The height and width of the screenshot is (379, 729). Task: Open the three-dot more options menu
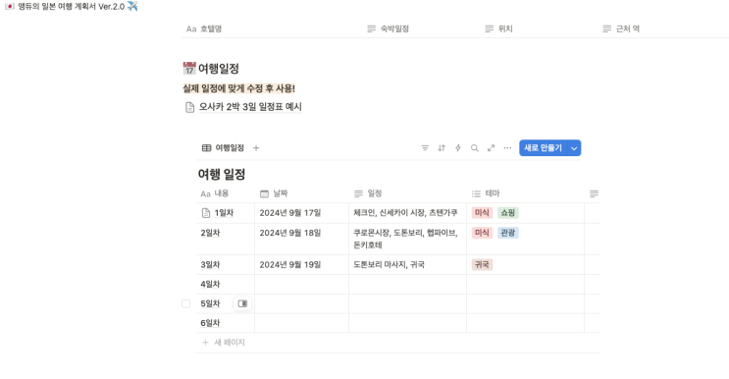pyautogui.click(x=507, y=148)
